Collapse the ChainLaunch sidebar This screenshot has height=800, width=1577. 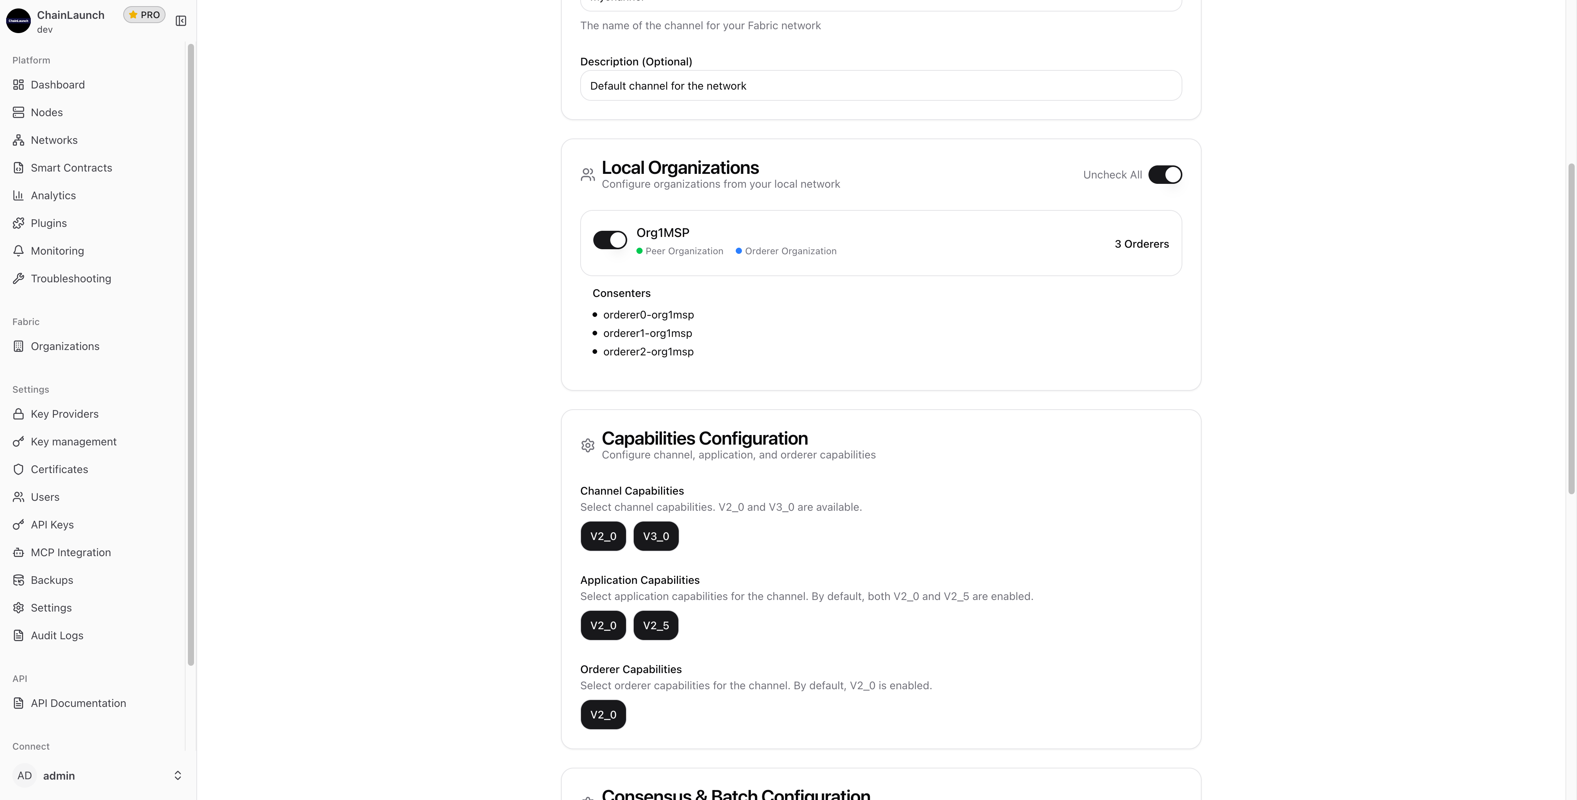pos(181,20)
